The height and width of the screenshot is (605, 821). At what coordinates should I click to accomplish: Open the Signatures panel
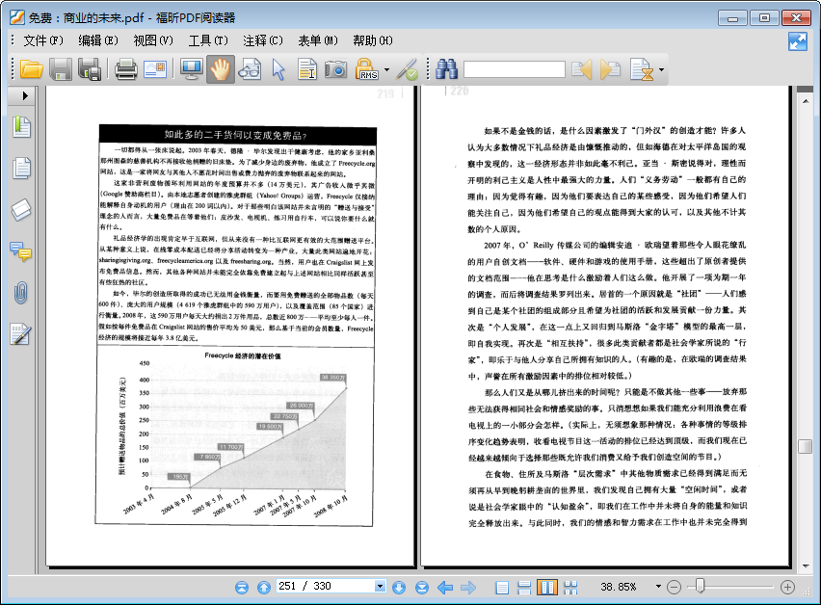point(21,334)
